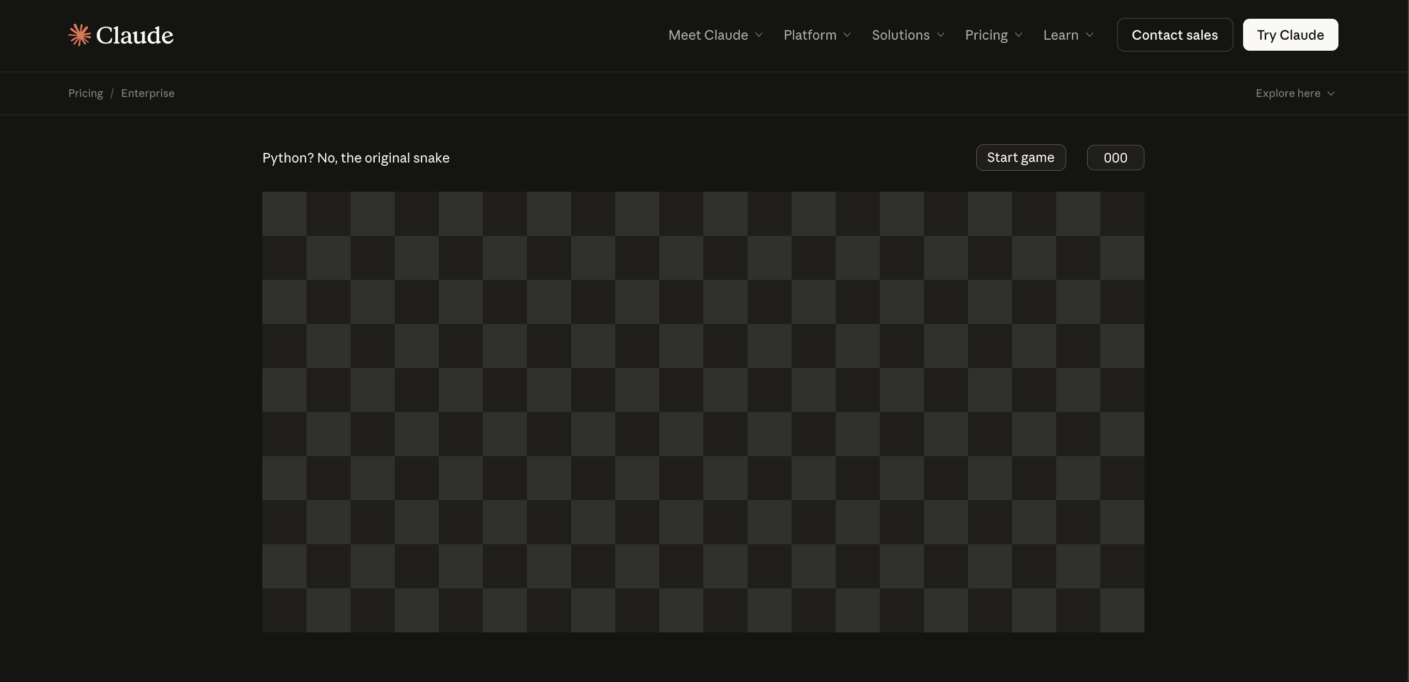Image resolution: width=1409 pixels, height=682 pixels.
Task: Click the Learn chevron arrow
Action: (x=1090, y=35)
